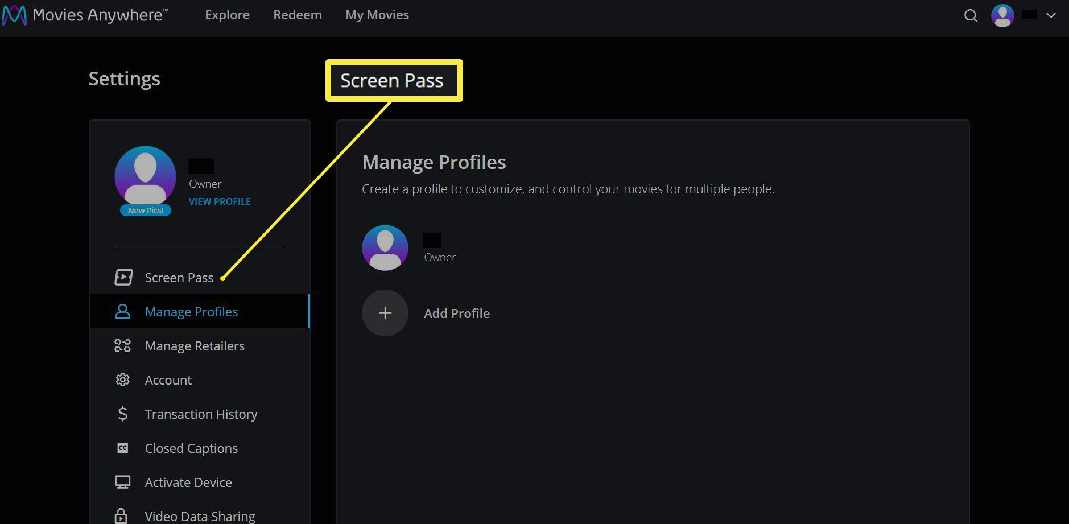Viewport: 1069px width, 524px height.
Task: Open the Redeem page
Action: point(298,15)
